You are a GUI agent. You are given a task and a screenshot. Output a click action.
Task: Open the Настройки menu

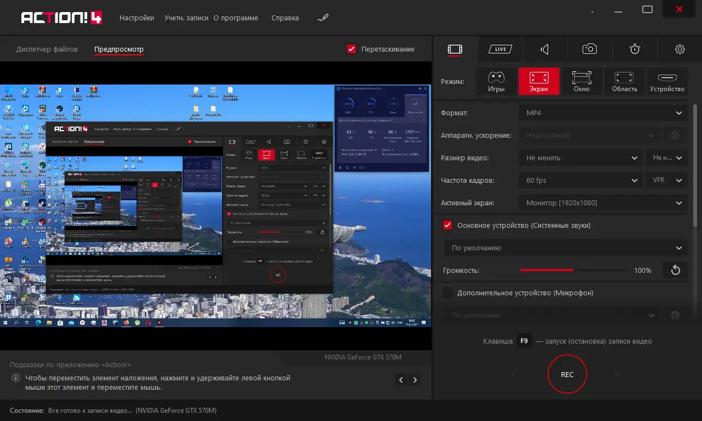tap(137, 18)
